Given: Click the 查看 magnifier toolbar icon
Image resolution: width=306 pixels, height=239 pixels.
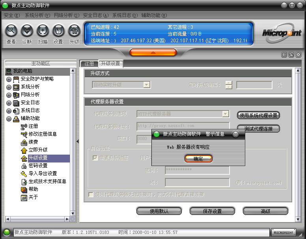Looking at the screenshot, I should [x=11, y=31].
